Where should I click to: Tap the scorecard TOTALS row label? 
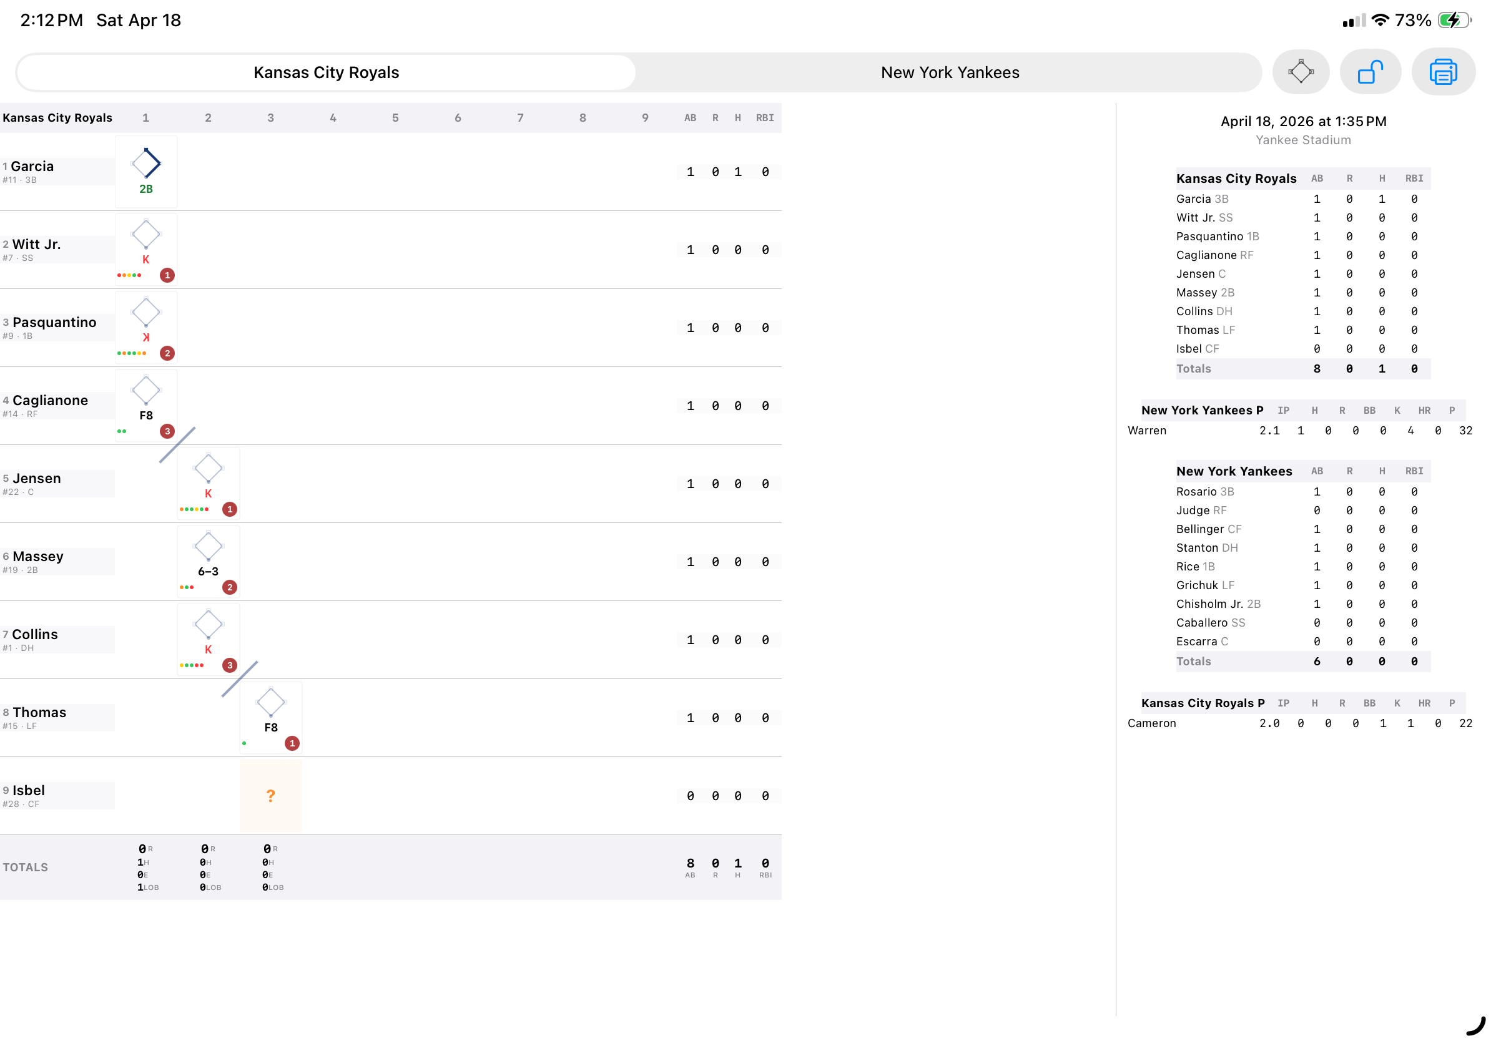(x=26, y=867)
